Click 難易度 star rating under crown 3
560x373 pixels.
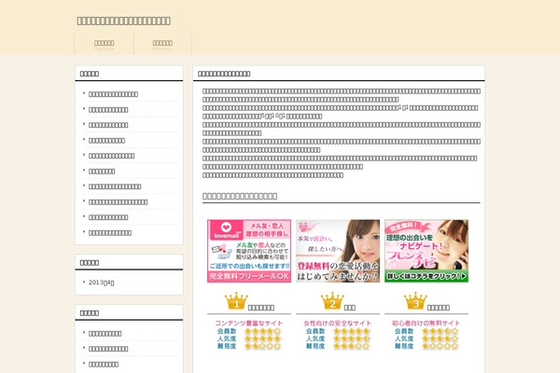coord(440,346)
